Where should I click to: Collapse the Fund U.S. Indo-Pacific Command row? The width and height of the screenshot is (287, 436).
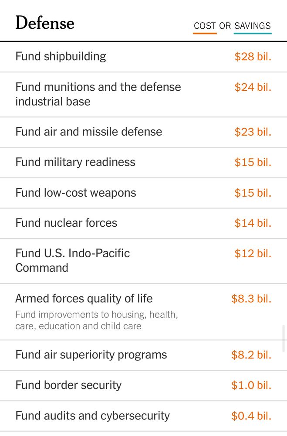[x=72, y=260]
